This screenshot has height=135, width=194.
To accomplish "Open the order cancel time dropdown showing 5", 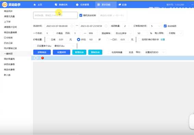I will click(156, 26).
